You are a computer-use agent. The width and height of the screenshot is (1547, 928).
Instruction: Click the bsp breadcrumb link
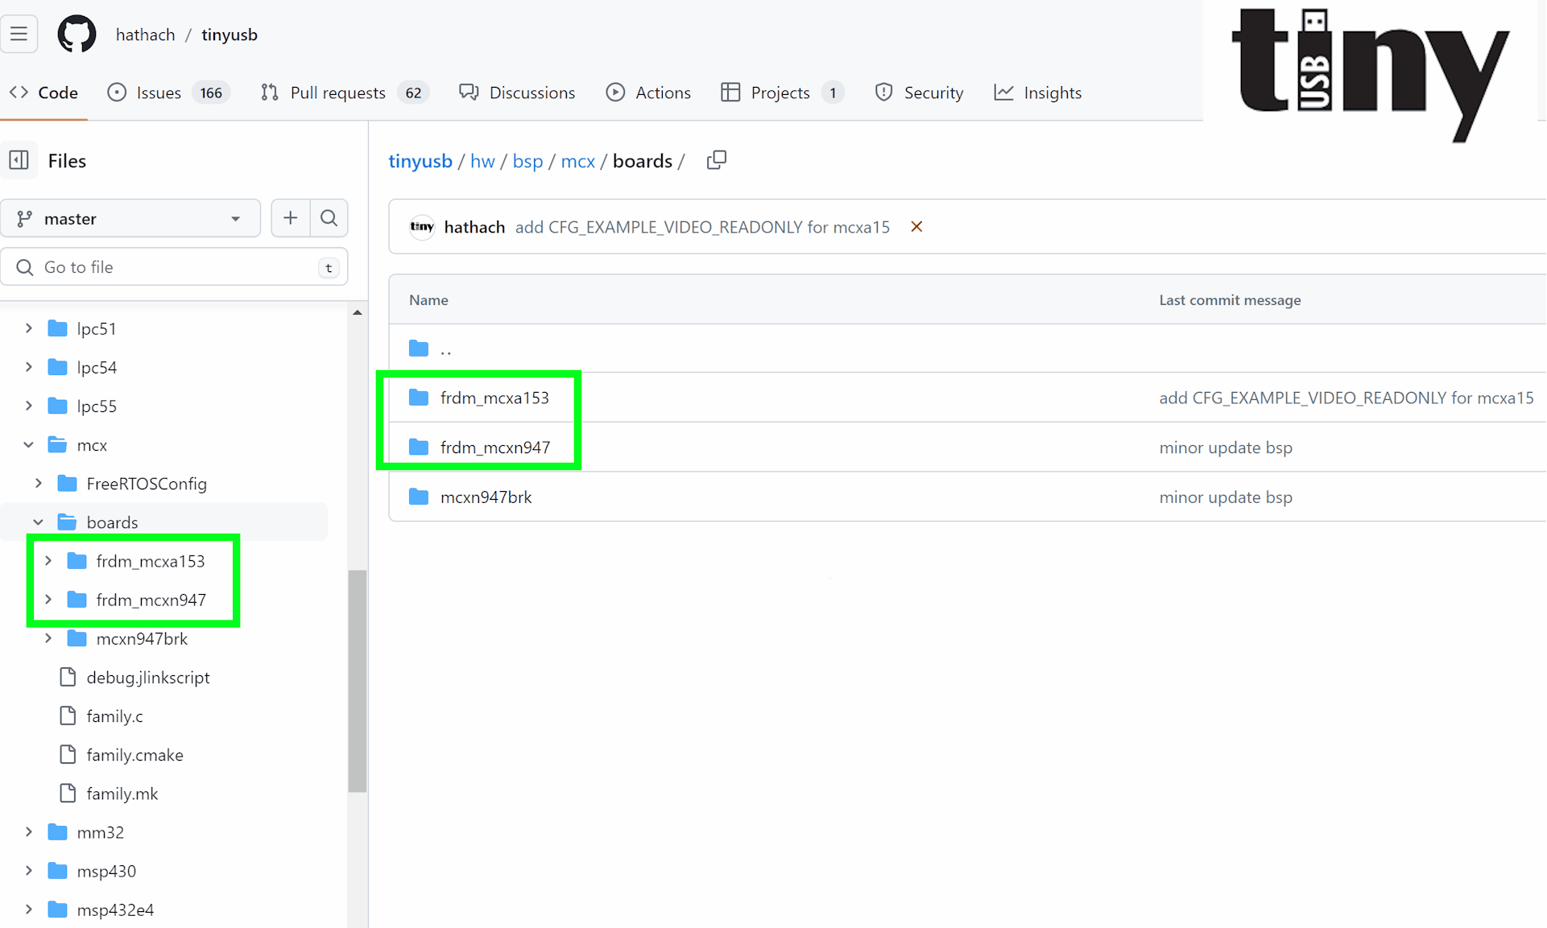point(527,161)
